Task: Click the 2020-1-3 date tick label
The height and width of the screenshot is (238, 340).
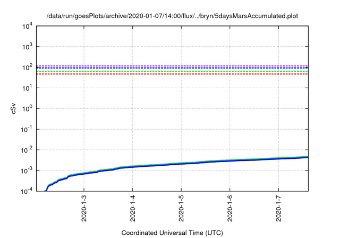Action: [84, 208]
